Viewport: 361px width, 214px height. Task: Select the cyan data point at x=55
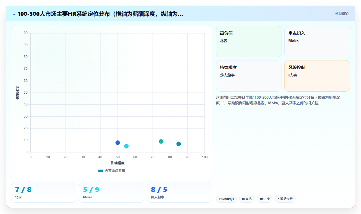coord(126,146)
